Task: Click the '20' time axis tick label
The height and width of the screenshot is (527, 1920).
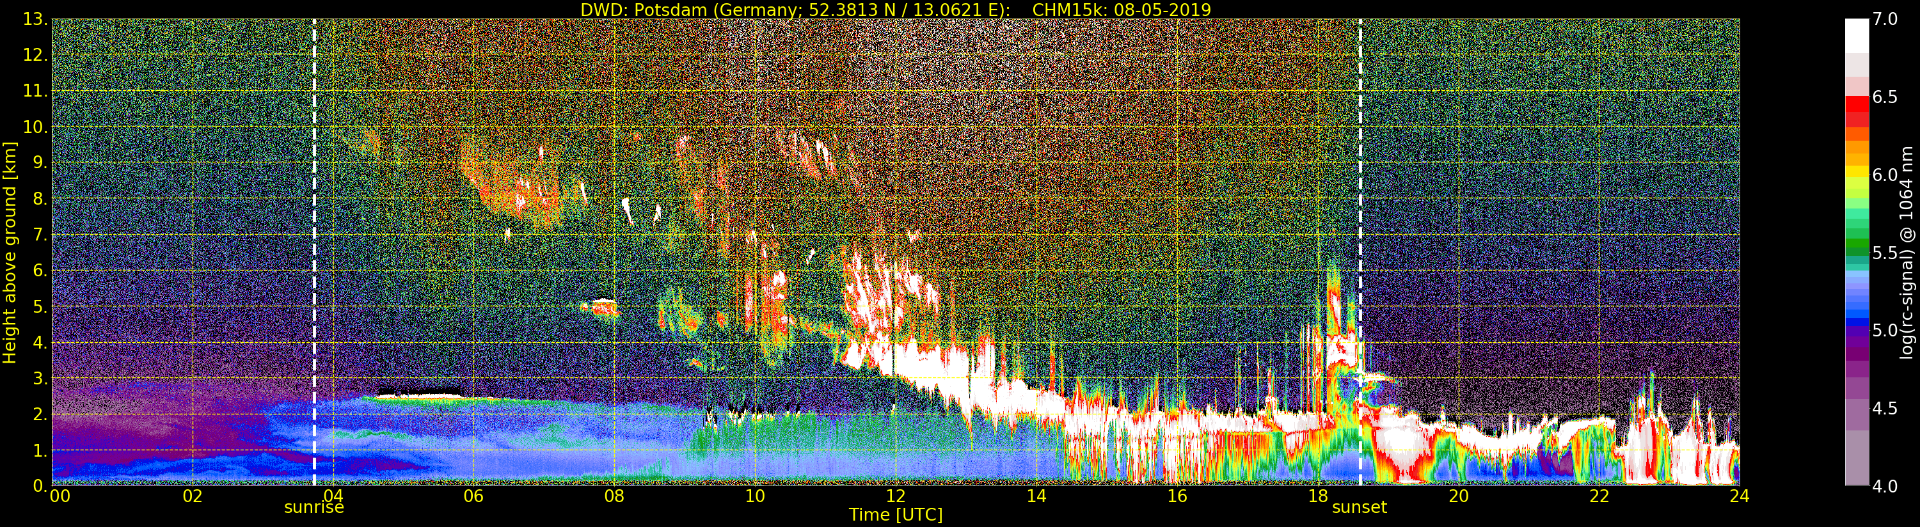Action: (1459, 496)
